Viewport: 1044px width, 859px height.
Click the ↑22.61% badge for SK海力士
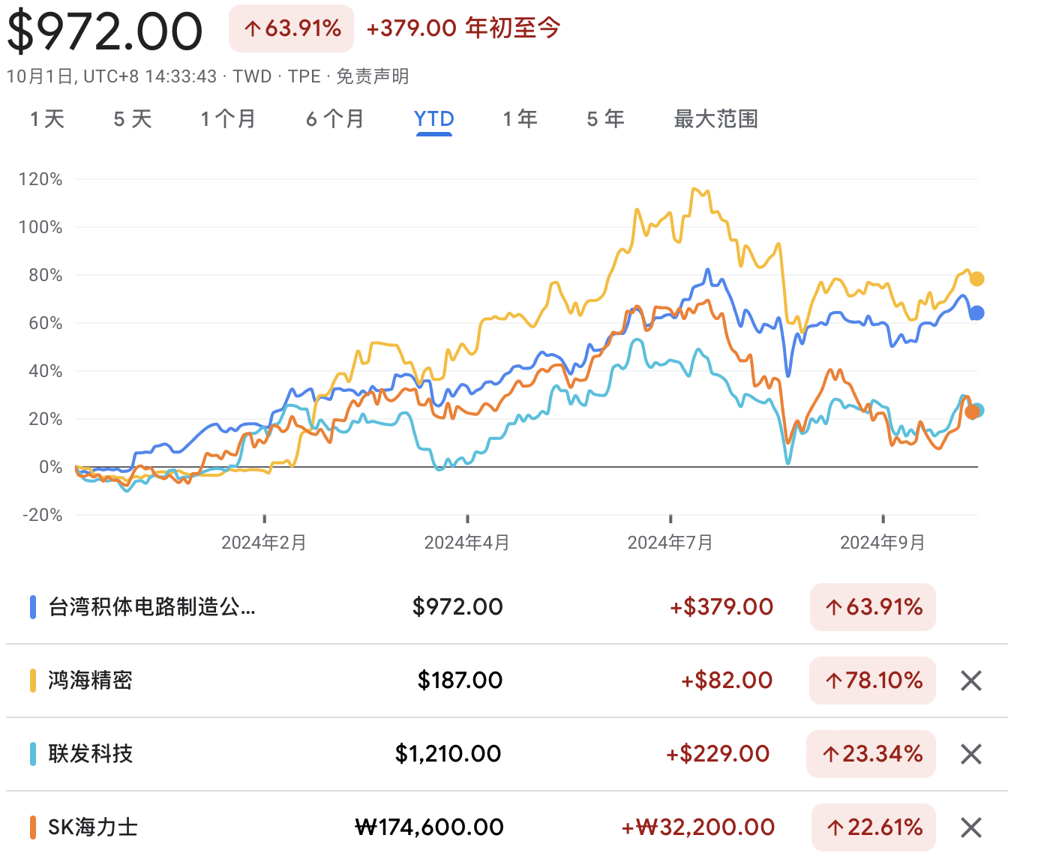pyautogui.click(x=874, y=828)
